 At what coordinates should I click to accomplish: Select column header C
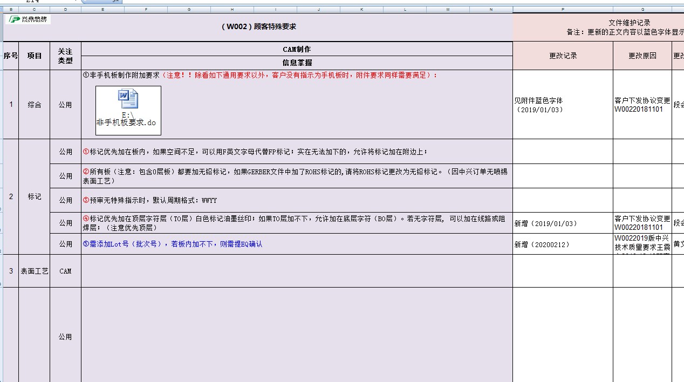tap(35, 9)
